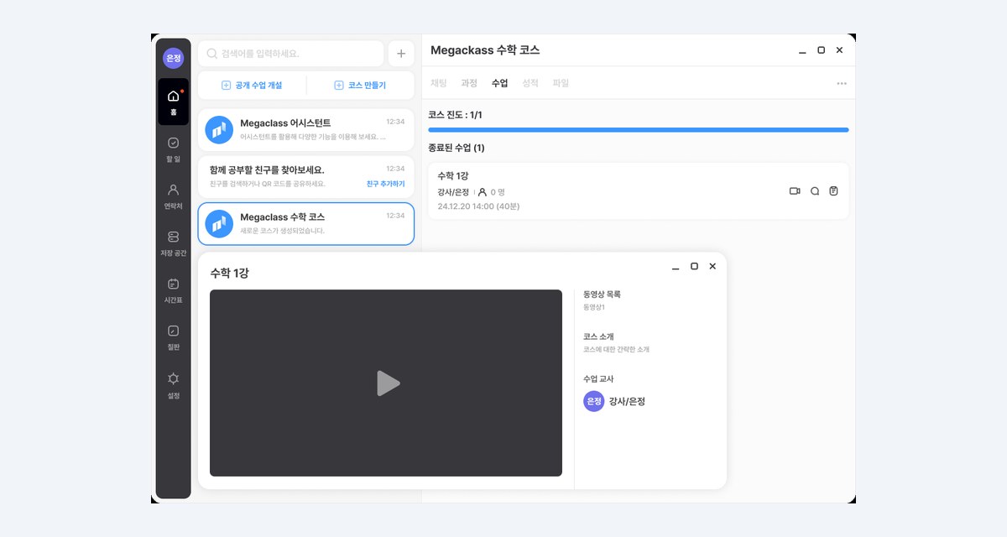Maximize the 수학 1강 window
Screen dimensions: 1007x537
[694, 266]
